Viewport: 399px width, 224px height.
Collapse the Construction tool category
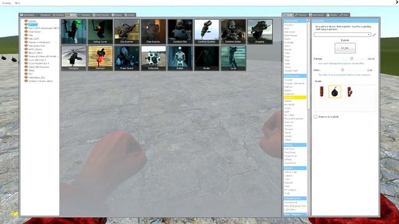295,76
